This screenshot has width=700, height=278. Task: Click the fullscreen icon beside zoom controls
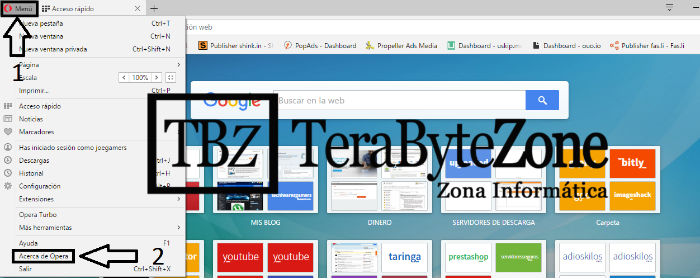tap(171, 78)
